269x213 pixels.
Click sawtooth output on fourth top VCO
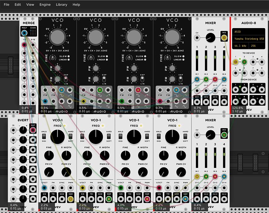(x=184, y=90)
